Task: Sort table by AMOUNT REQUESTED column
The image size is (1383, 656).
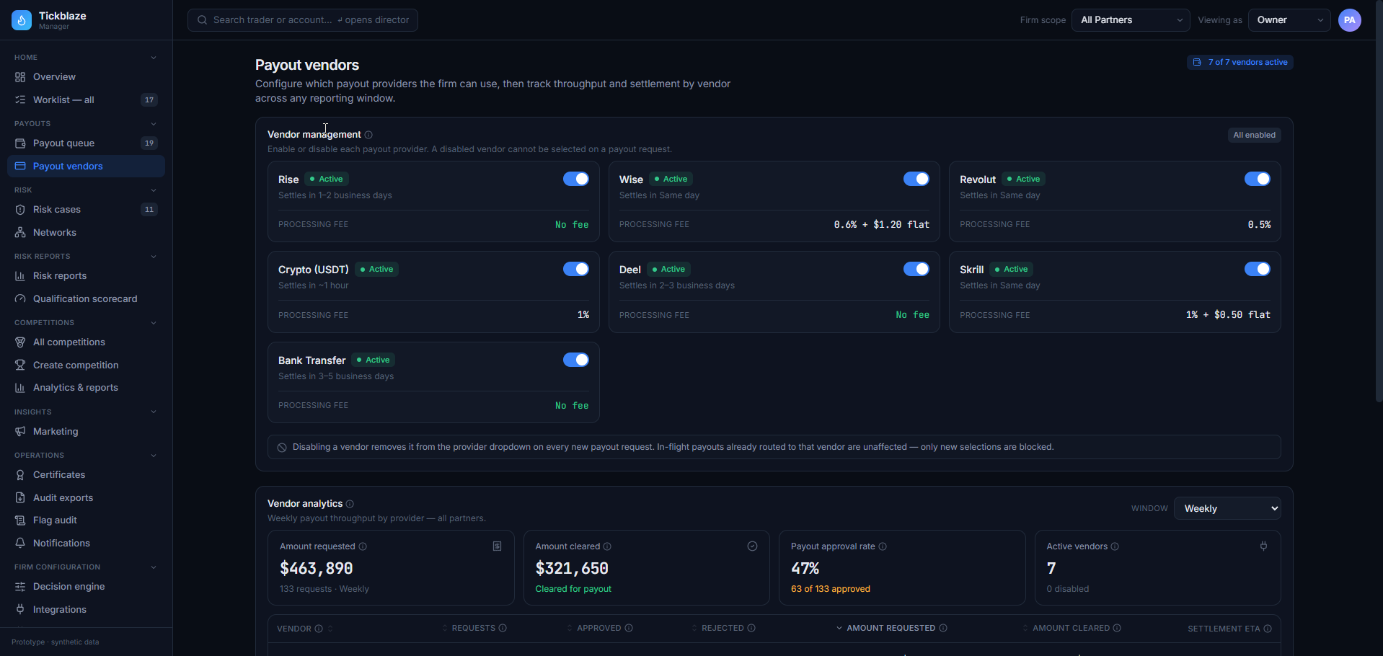Action: point(891,629)
